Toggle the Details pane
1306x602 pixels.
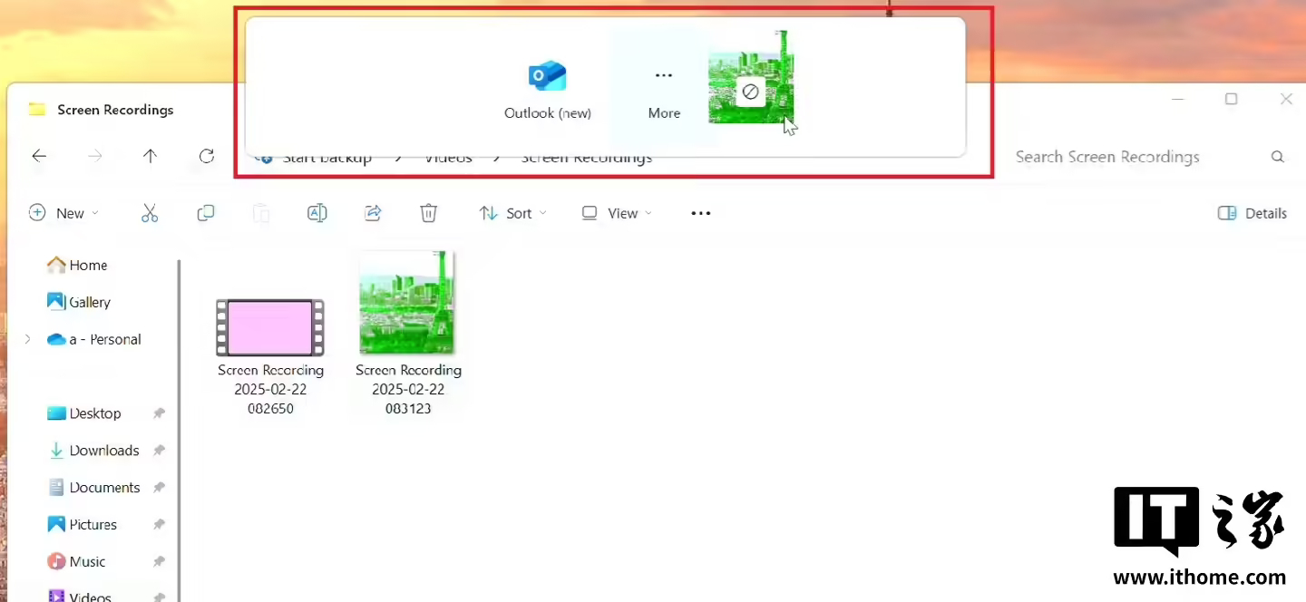point(1252,213)
